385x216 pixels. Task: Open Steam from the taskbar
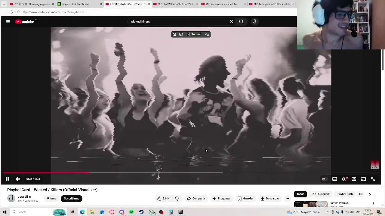click(141, 212)
